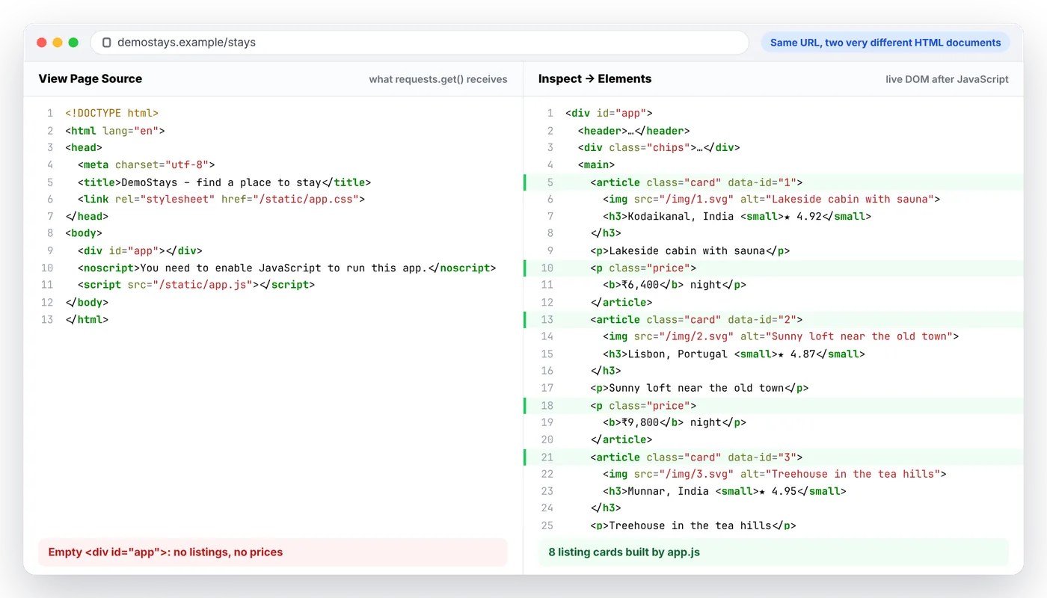Viewport: 1047px width, 598px height.
Task: Click the red "Empty <div id="app">" callout
Action: click(273, 552)
